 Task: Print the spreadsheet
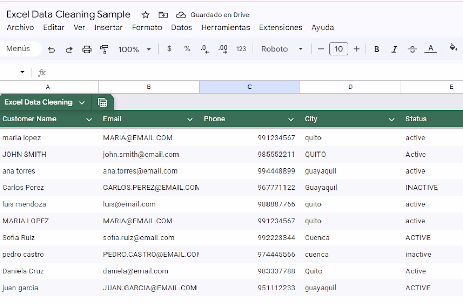click(x=86, y=49)
